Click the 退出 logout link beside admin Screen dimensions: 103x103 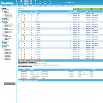tap(73, 3)
